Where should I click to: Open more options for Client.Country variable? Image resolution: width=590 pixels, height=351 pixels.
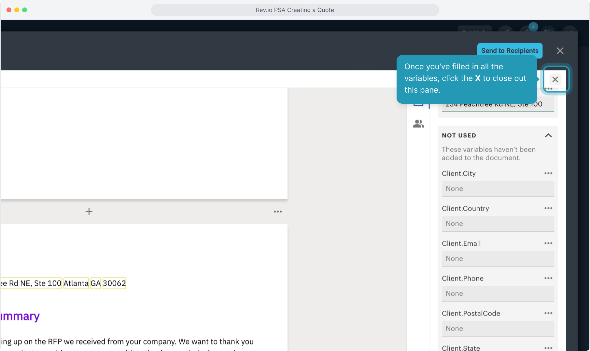pos(548,208)
